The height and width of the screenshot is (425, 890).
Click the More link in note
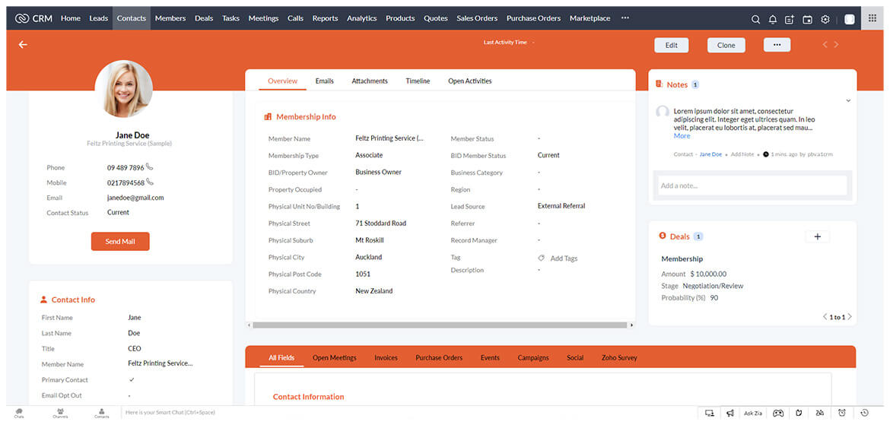click(x=682, y=136)
